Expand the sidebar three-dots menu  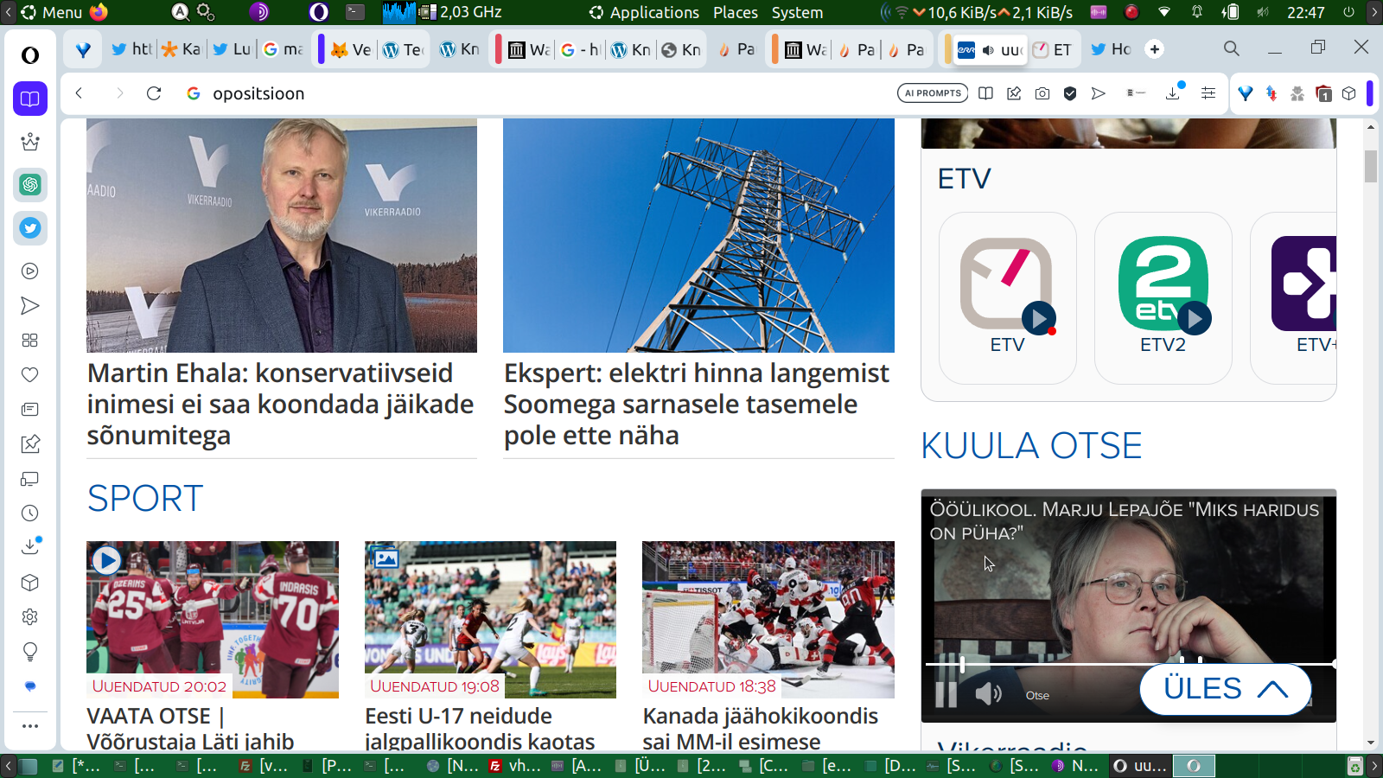(x=30, y=726)
